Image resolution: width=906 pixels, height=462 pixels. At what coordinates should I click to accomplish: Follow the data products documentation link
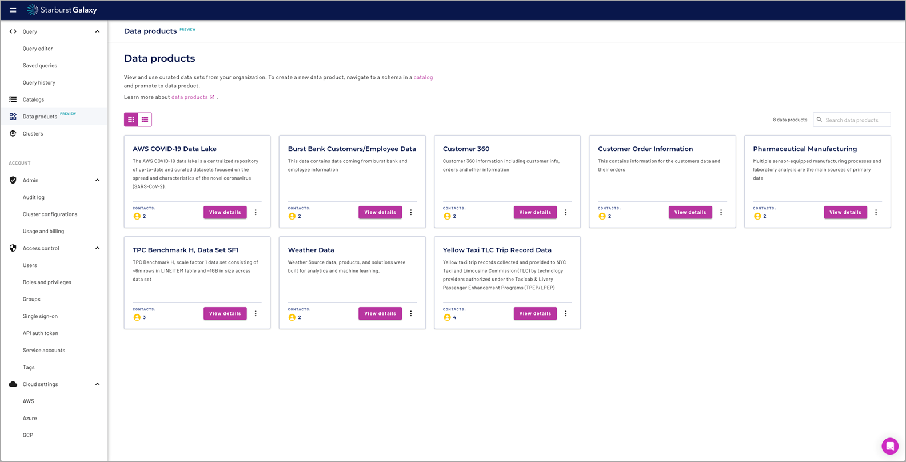pyautogui.click(x=189, y=97)
